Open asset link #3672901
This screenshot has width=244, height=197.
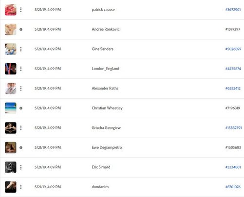[x=233, y=10]
